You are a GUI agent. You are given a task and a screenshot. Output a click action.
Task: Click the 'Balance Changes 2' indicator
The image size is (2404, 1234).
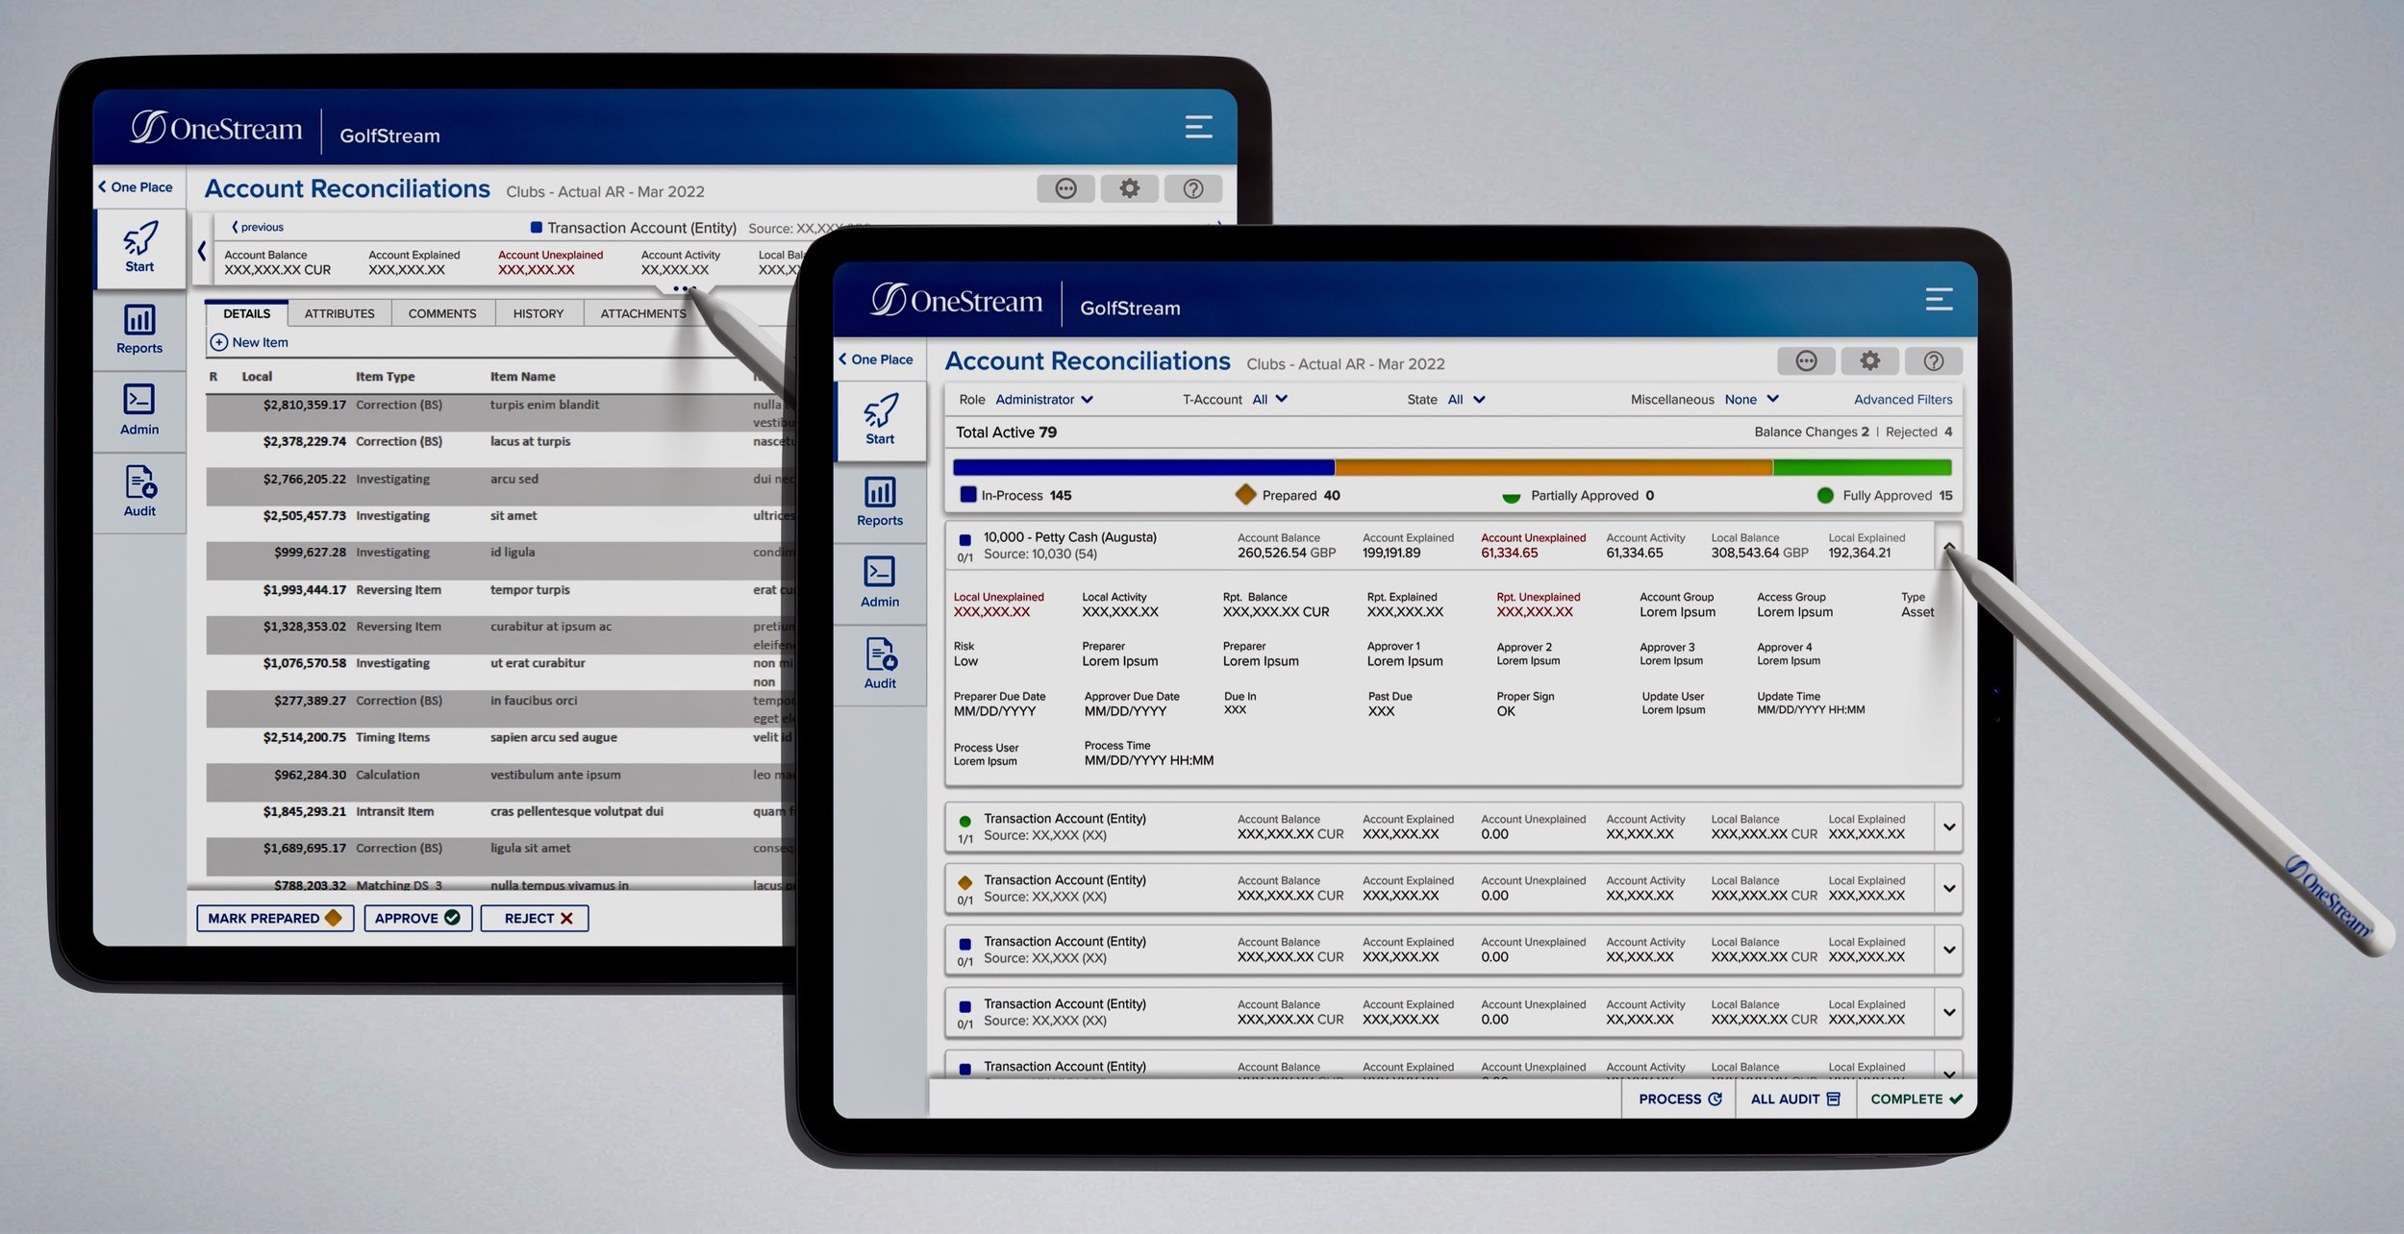(x=1811, y=432)
